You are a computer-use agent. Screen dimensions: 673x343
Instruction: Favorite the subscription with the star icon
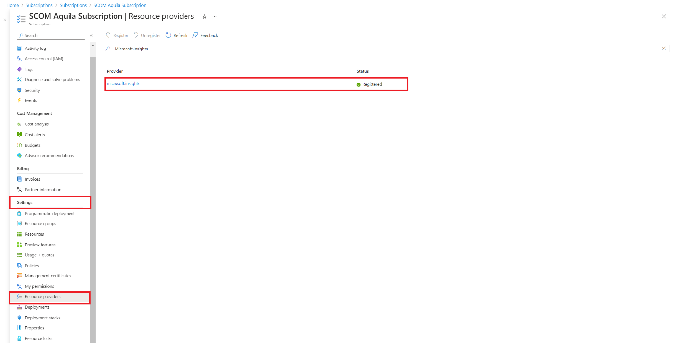point(204,16)
